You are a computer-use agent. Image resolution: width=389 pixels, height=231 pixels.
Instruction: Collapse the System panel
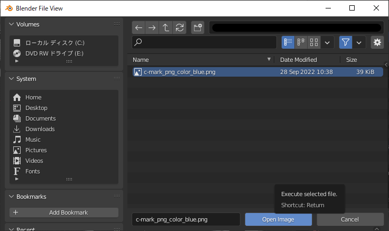12,79
